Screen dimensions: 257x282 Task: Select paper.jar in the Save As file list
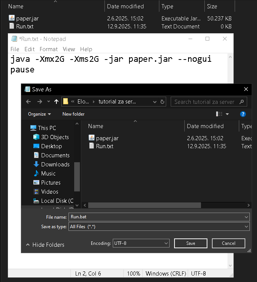[x=107, y=138]
